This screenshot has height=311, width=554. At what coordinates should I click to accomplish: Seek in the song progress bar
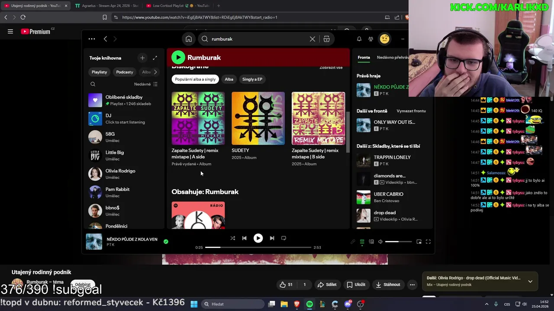[x=258, y=248]
